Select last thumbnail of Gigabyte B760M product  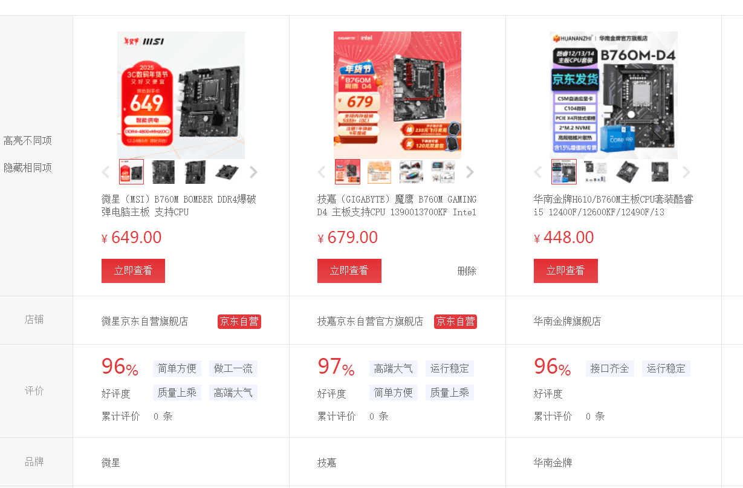(443, 172)
